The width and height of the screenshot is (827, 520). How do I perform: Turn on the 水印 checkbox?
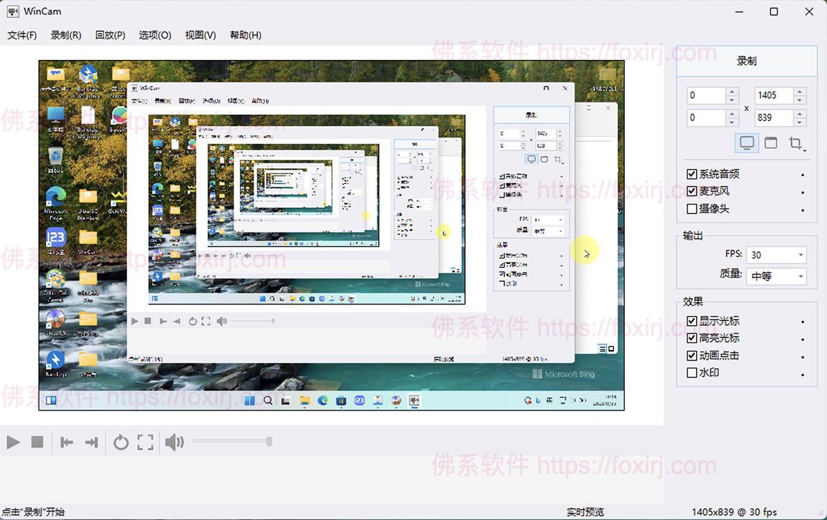tap(692, 373)
